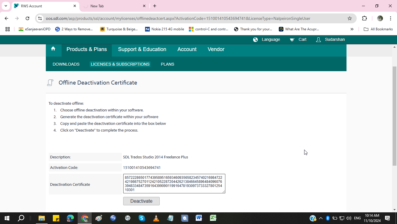Switch to the New Tab tab
Viewport: 397px width, 224px height.
tap(115, 6)
